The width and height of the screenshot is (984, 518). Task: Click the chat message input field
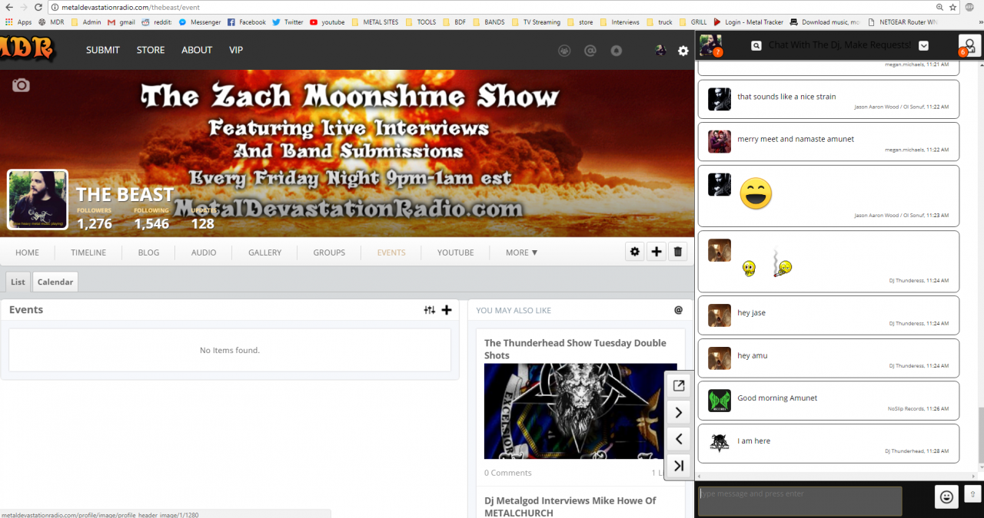coord(799,500)
